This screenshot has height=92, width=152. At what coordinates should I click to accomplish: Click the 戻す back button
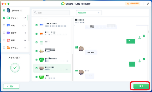11,86
